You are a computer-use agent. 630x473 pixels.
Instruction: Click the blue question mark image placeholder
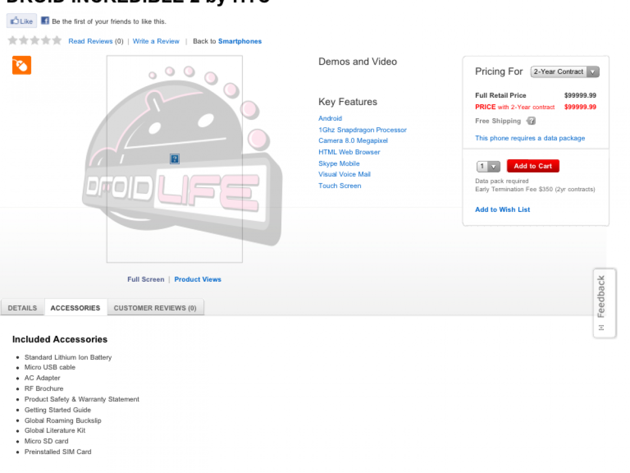tap(175, 159)
